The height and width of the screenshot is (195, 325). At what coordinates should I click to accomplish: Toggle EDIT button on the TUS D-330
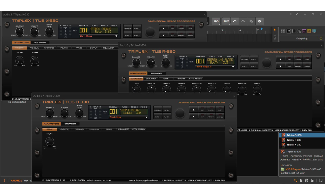pos(202,109)
